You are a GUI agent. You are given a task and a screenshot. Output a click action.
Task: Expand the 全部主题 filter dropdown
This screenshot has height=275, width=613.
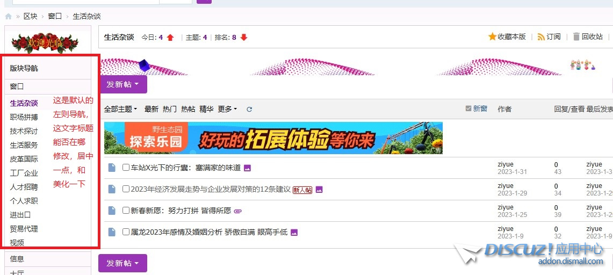120,109
